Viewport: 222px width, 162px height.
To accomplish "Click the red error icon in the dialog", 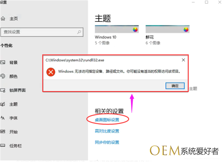I will coord(51,72).
